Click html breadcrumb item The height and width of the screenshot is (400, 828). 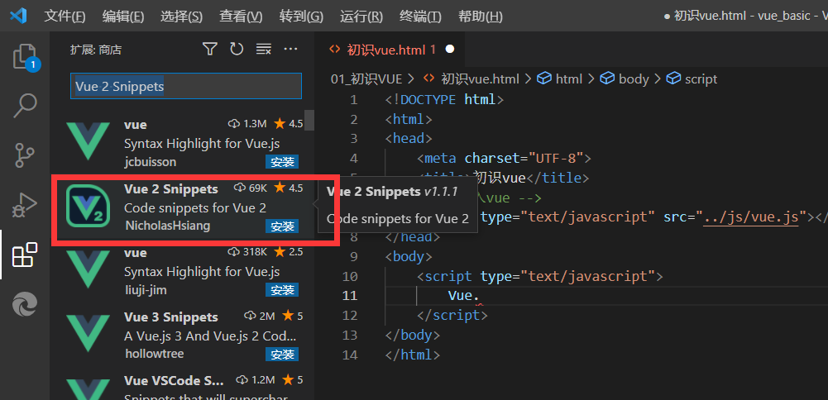[x=569, y=79]
